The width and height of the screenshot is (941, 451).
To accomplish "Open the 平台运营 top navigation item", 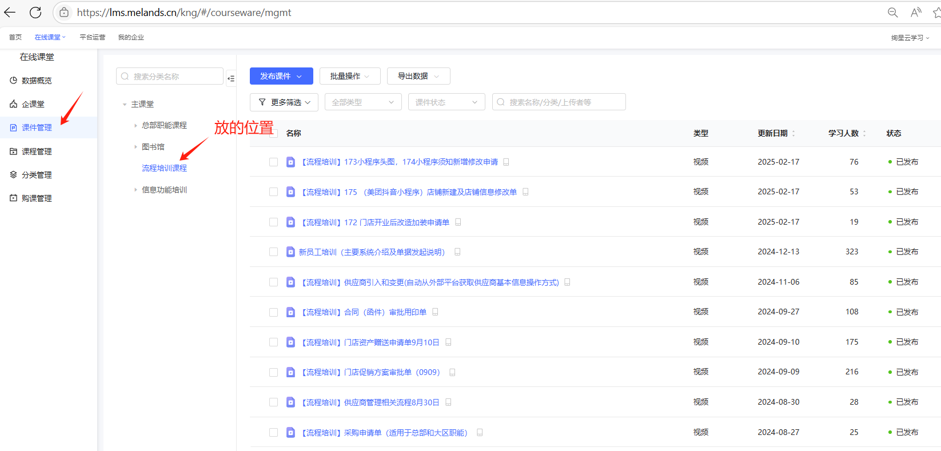I will tap(92, 37).
